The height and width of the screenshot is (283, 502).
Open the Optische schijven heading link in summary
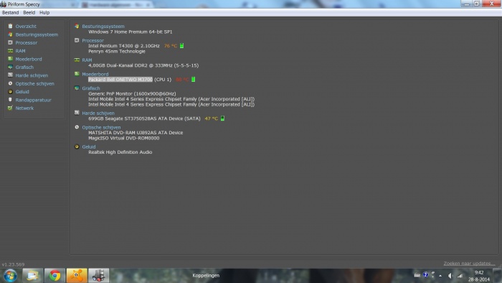101,127
